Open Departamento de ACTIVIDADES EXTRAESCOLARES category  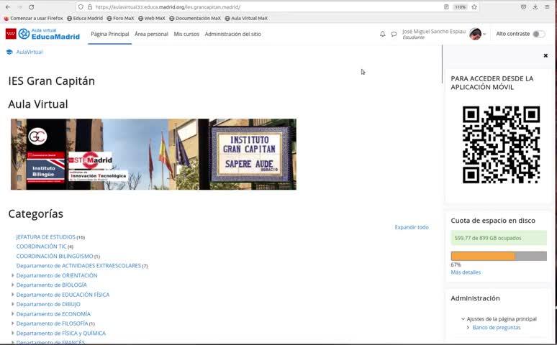78,265
